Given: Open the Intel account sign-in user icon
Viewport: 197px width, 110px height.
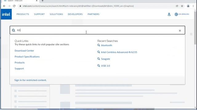Looking at the screenshot, I should (x=169, y=14).
